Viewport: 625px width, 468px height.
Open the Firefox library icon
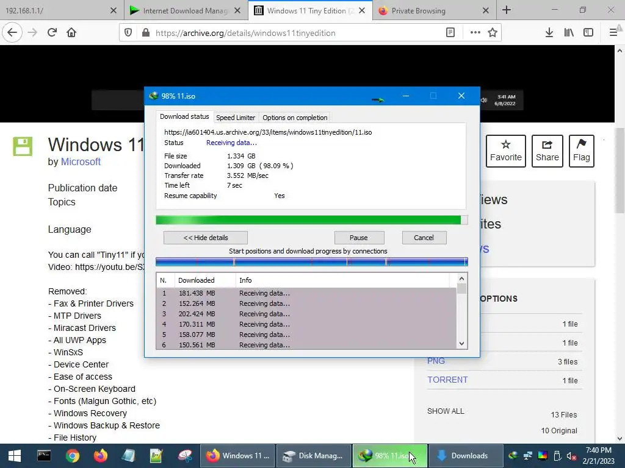pyautogui.click(x=569, y=33)
